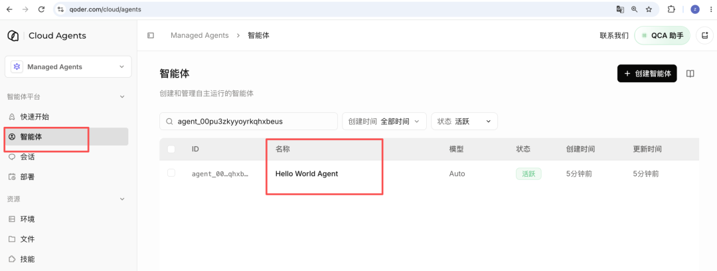Click the Auto model cell
The height and width of the screenshot is (271, 717).
[x=457, y=173]
